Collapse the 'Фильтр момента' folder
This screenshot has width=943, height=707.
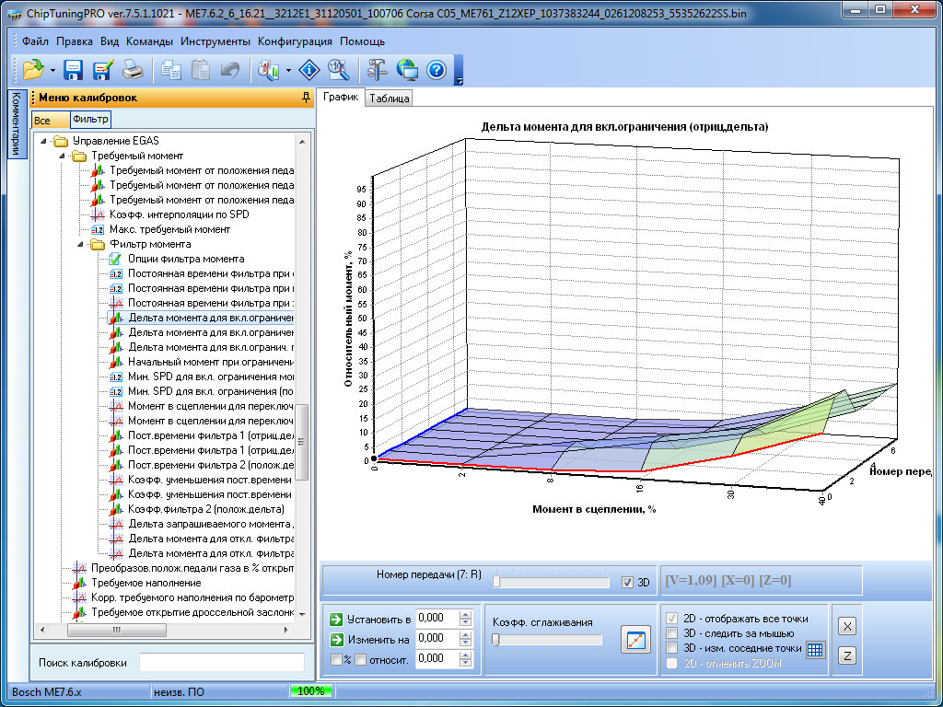80,244
